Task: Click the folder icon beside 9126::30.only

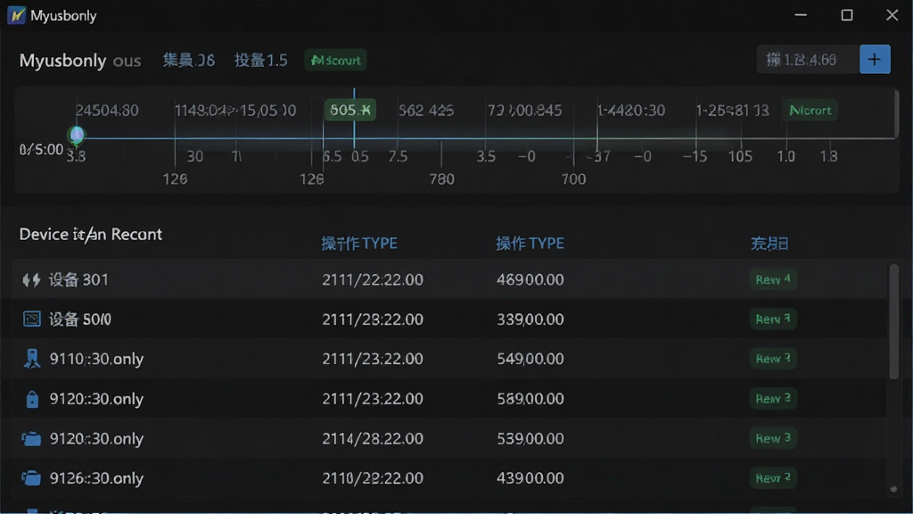Action: pyautogui.click(x=31, y=478)
